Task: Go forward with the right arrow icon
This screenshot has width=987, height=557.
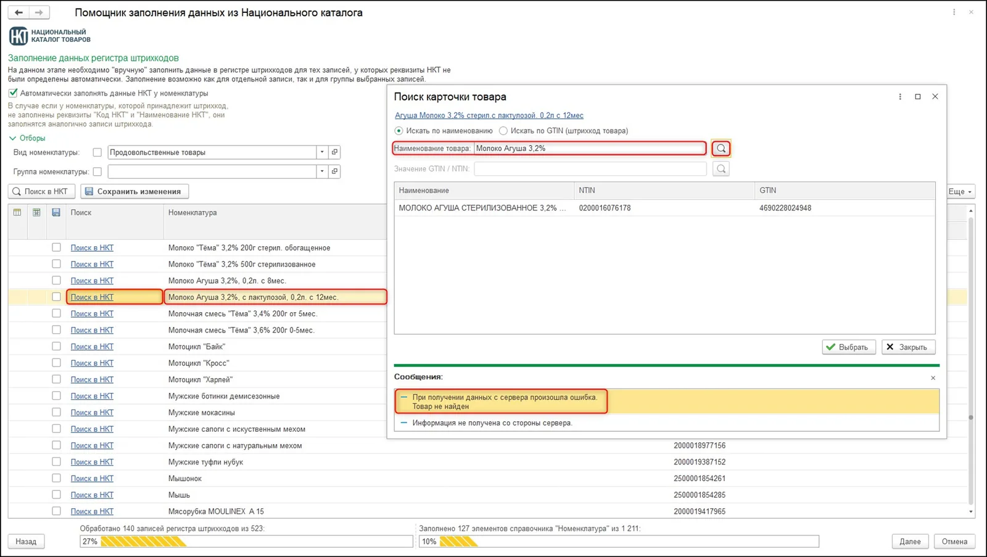Action: 39,12
